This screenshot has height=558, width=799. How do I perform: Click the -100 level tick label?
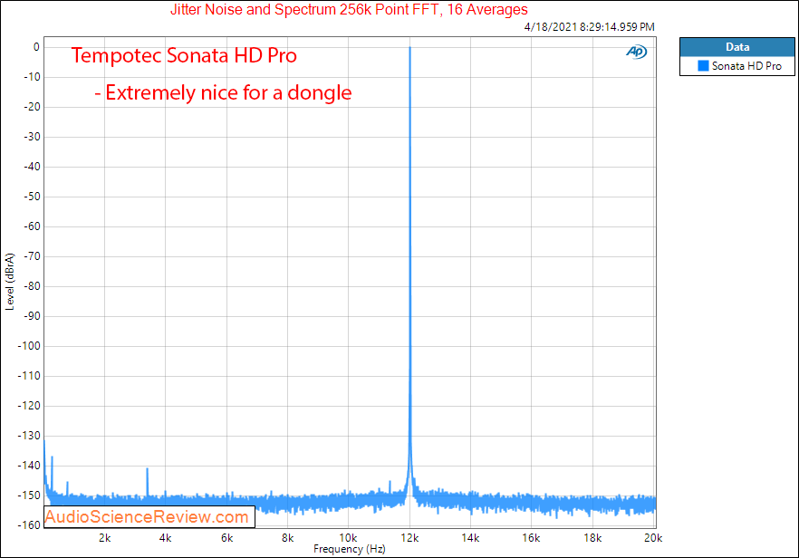point(29,346)
